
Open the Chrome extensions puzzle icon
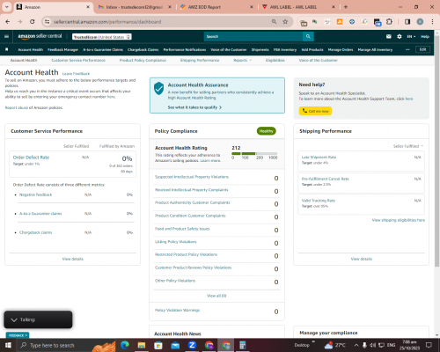(x=389, y=22)
